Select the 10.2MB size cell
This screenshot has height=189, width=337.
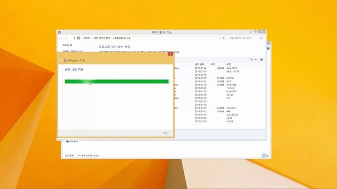click(x=220, y=85)
